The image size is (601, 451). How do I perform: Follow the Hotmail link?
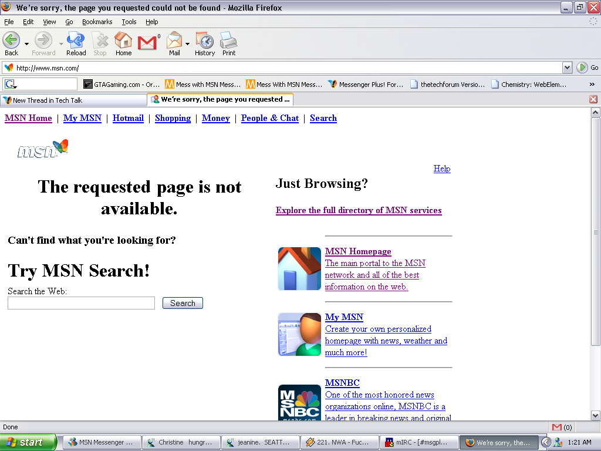(x=128, y=118)
